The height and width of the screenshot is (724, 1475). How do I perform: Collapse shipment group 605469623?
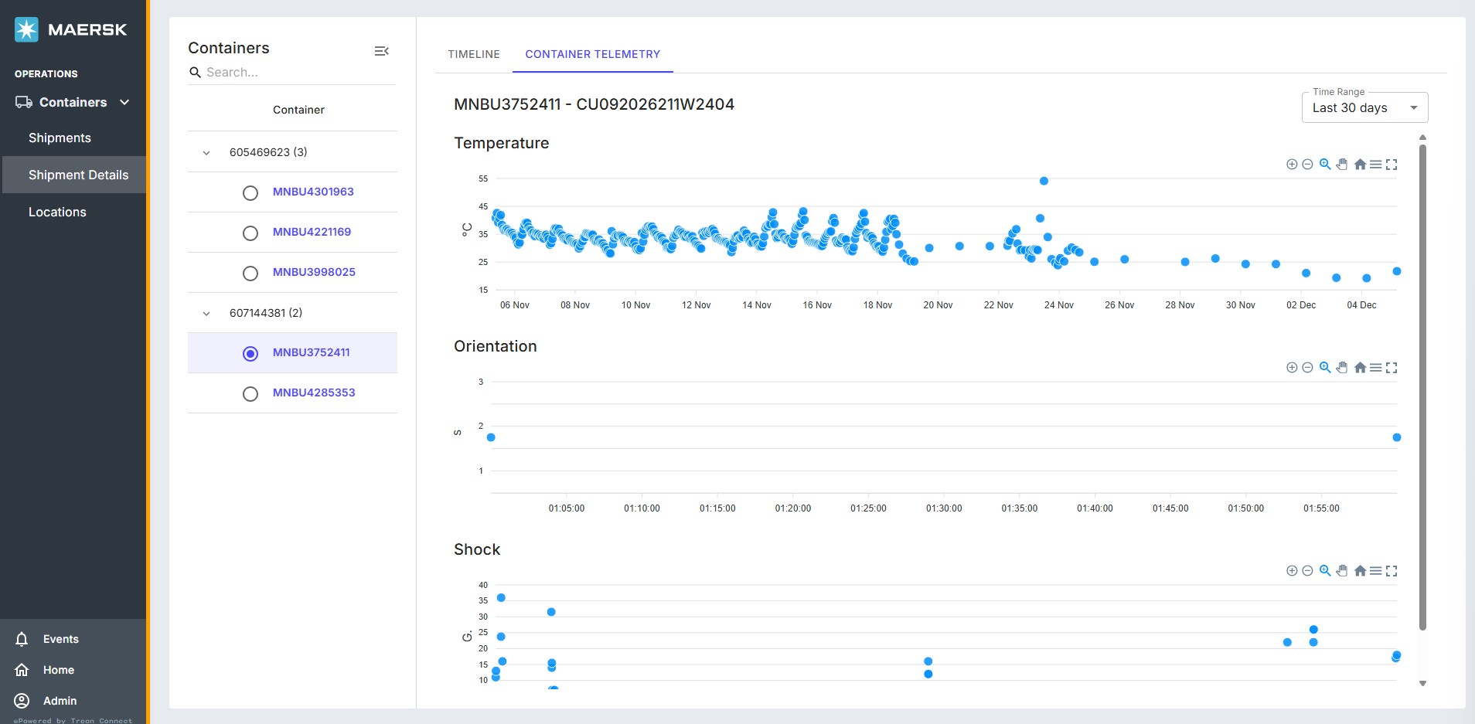pyautogui.click(x=206, y=153)
